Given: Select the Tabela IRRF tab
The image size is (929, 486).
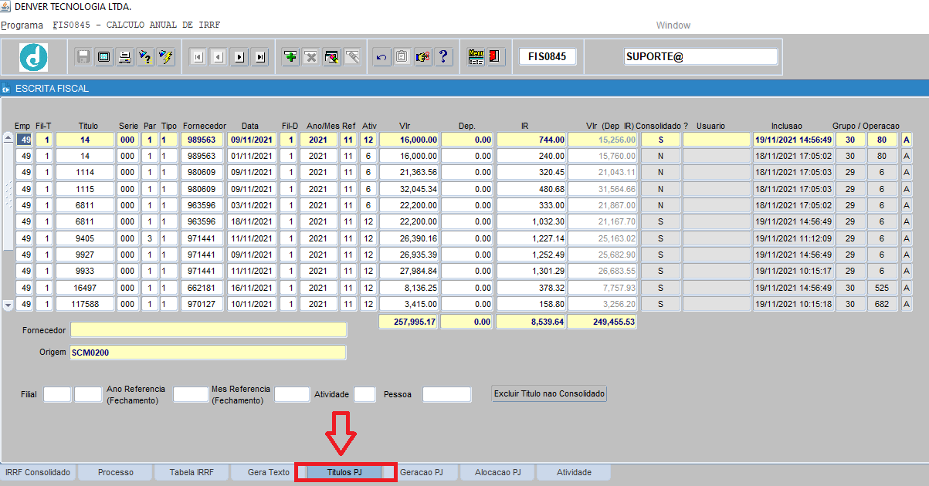Looking at the screenshot, I should (x=192, y=472).
